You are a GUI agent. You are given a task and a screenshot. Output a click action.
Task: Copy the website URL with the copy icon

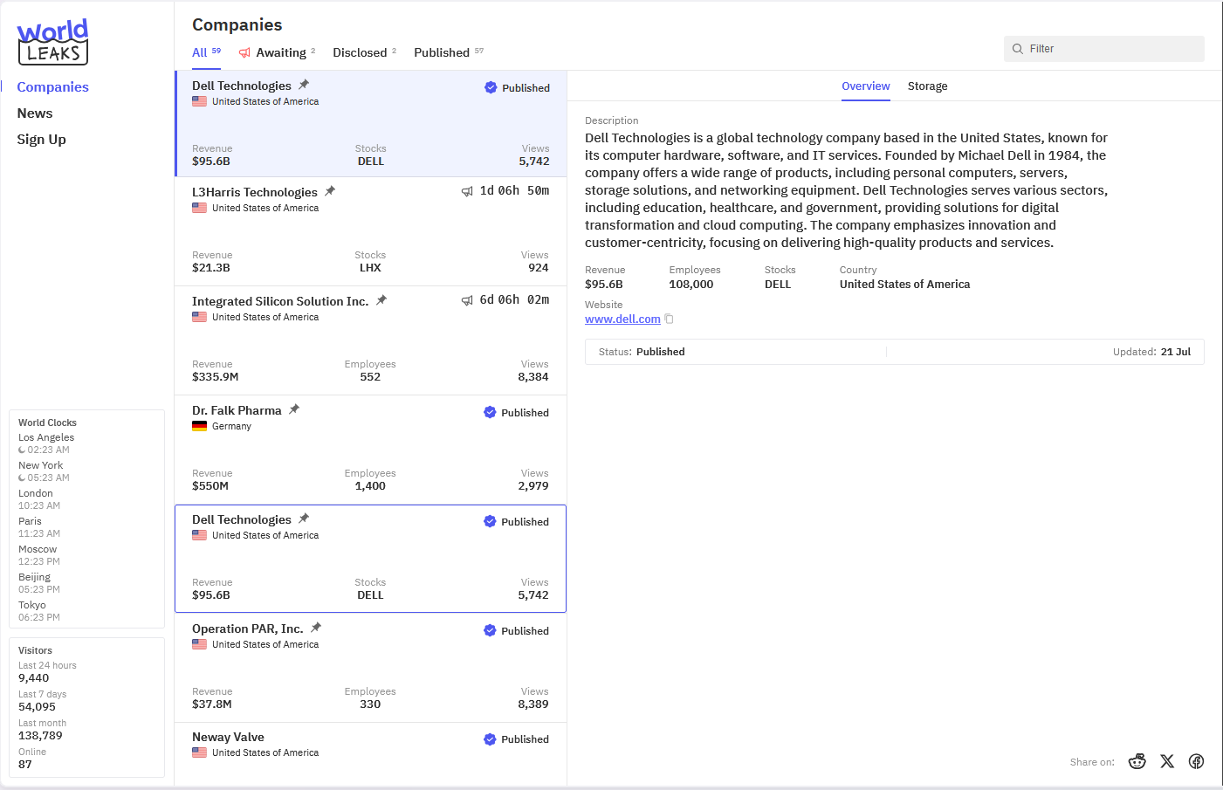point(670,319)
